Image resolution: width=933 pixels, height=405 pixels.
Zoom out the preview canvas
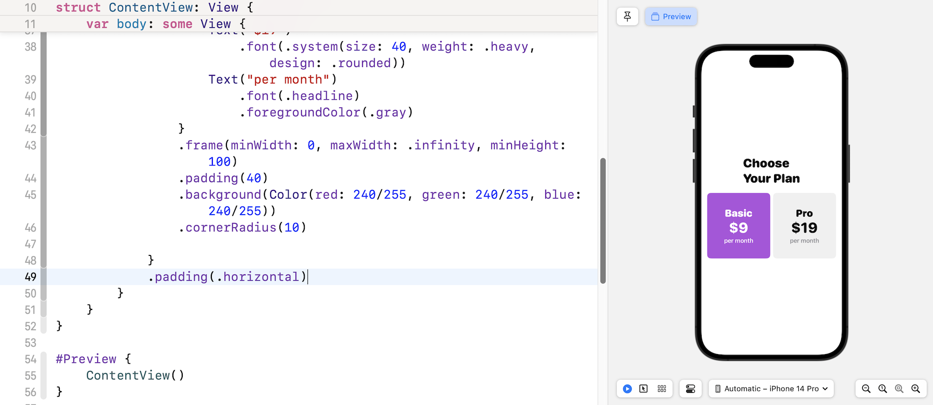pos(866,388)
